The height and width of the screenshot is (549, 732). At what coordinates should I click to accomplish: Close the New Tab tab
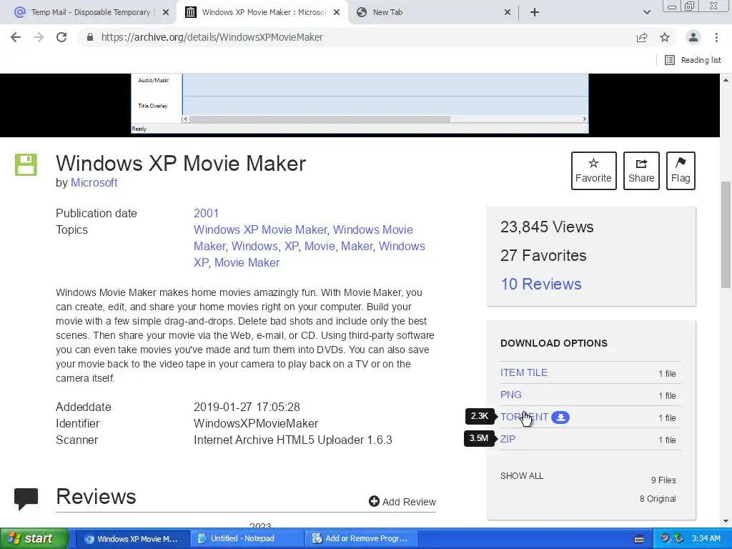pyautogui.click(x=508, y=13)
